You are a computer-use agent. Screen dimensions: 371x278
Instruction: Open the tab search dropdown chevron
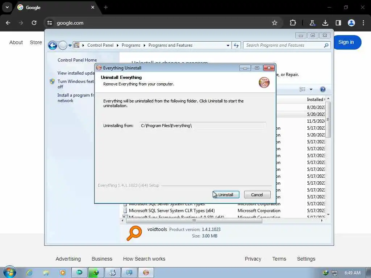pos(7,7)
